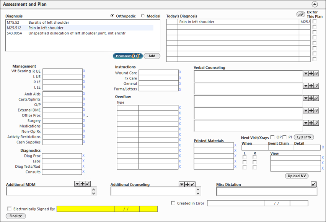Clear Forms/Letters instruction X
Screen dimensions: 326x222
(x=180, y=90)
